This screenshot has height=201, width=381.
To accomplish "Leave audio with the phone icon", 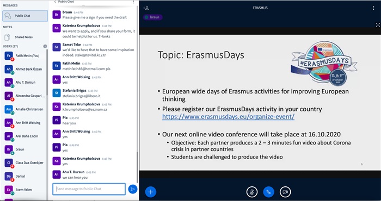I will point(268,192).
